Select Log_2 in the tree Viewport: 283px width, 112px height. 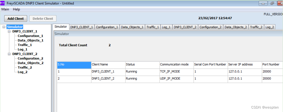(x=22, y=72)
